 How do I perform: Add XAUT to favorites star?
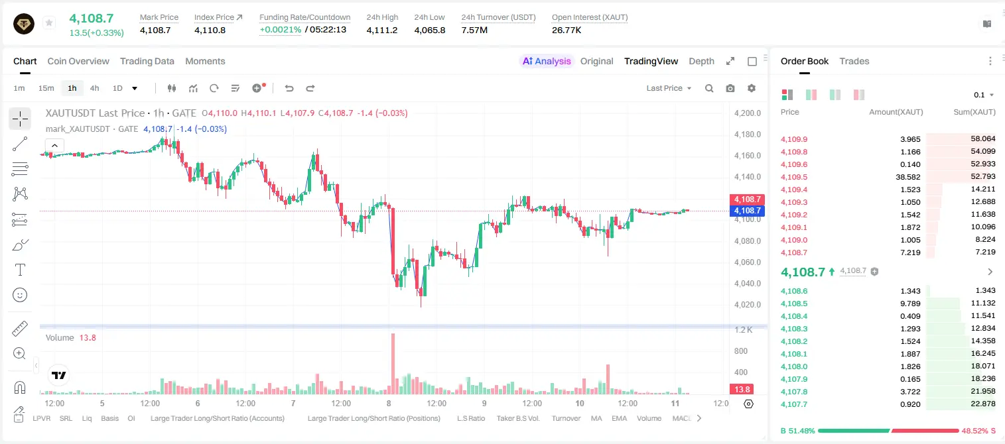click(x=49, y=23)
